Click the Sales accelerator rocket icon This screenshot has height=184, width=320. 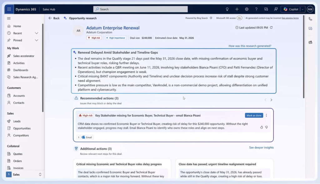9,56
